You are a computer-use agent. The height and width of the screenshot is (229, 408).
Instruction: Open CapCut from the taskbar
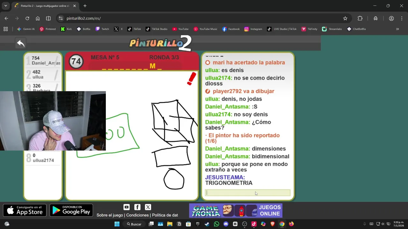coord(235,224)
